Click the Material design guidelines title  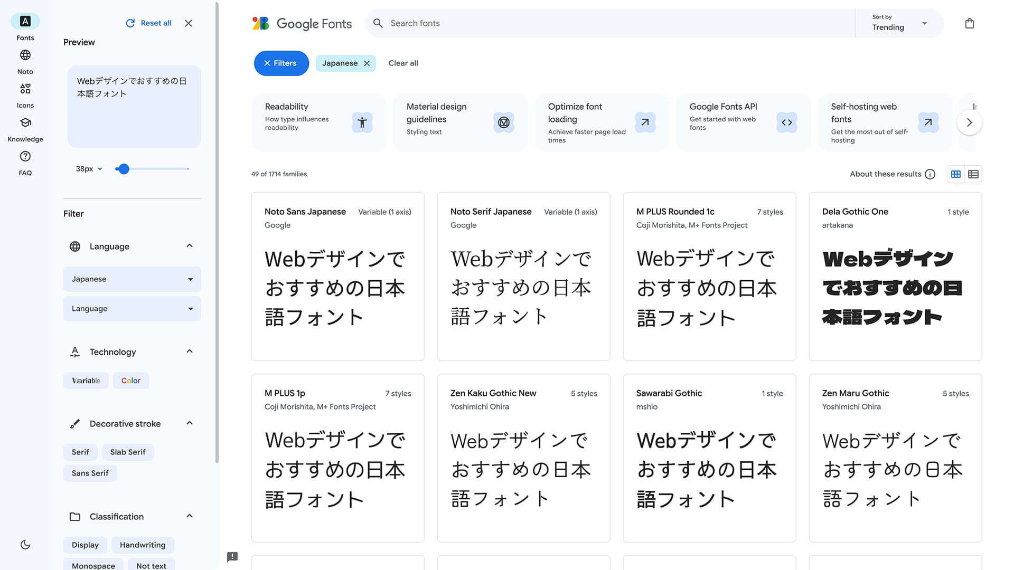[x=436, y=113]
